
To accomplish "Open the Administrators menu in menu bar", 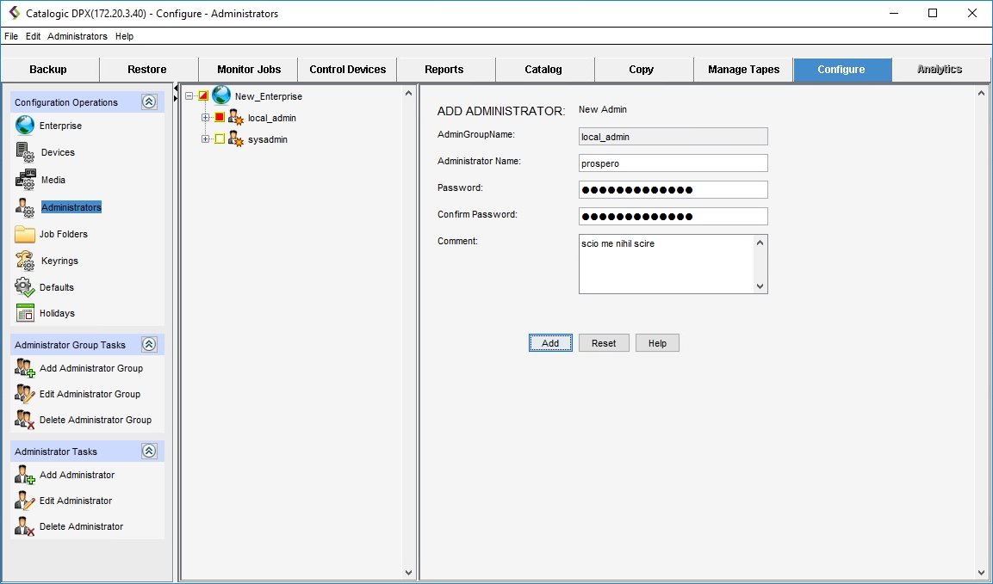I will point(78,36).
